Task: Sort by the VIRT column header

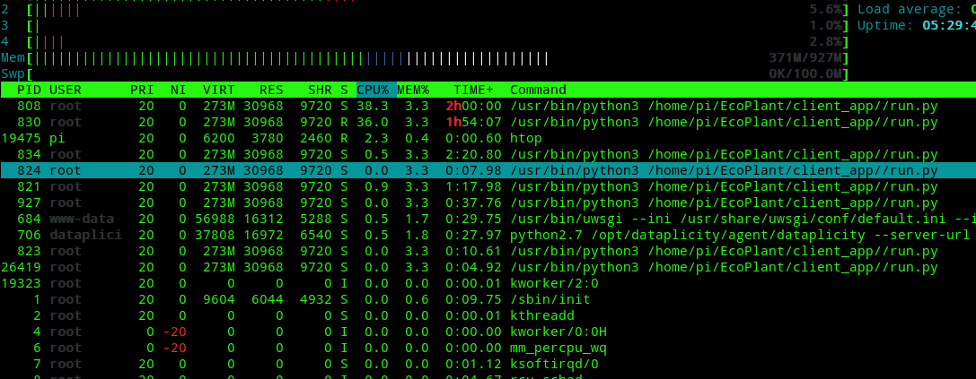Action: click(218, 90)
